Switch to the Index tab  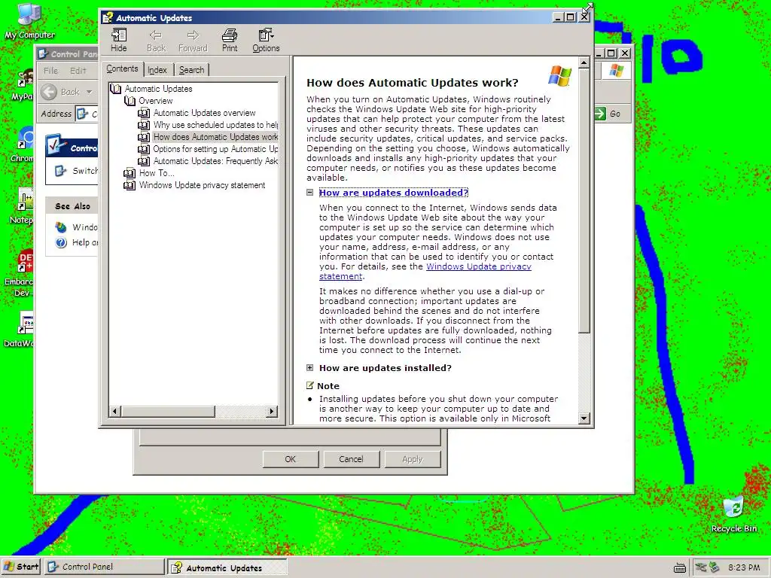point(157,70)
